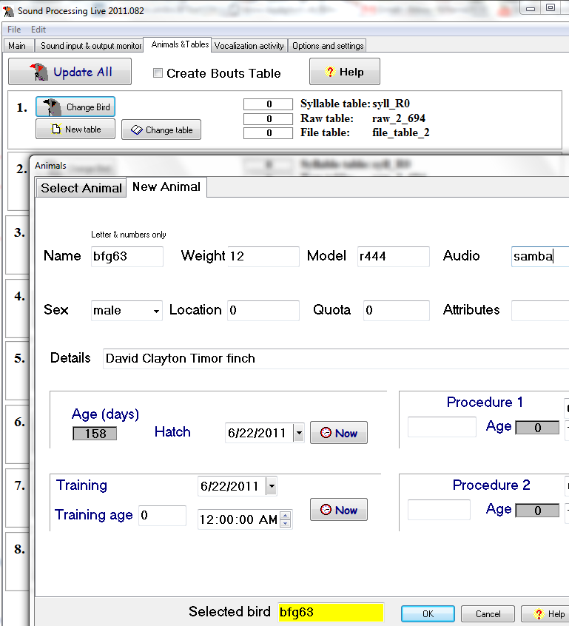Create a New table
569x626 pixels.
(75, 129)
